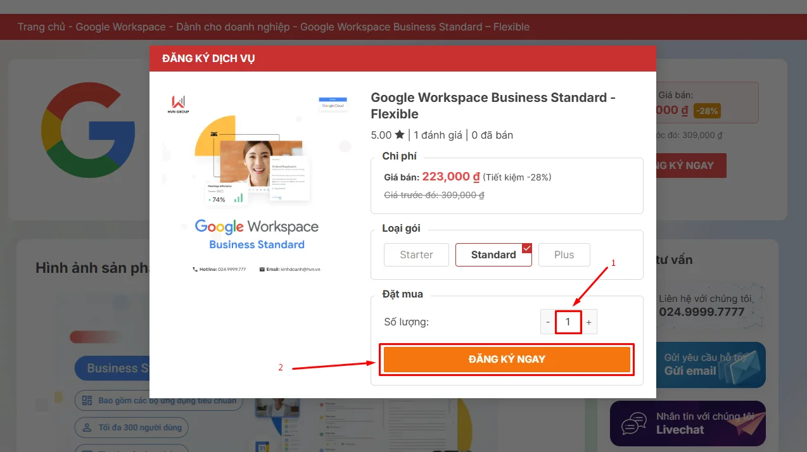Click the Google Workspace Business Standard product image
Image resolution: width=807 pixels, height=452 pixels.
tap(257, 184)
